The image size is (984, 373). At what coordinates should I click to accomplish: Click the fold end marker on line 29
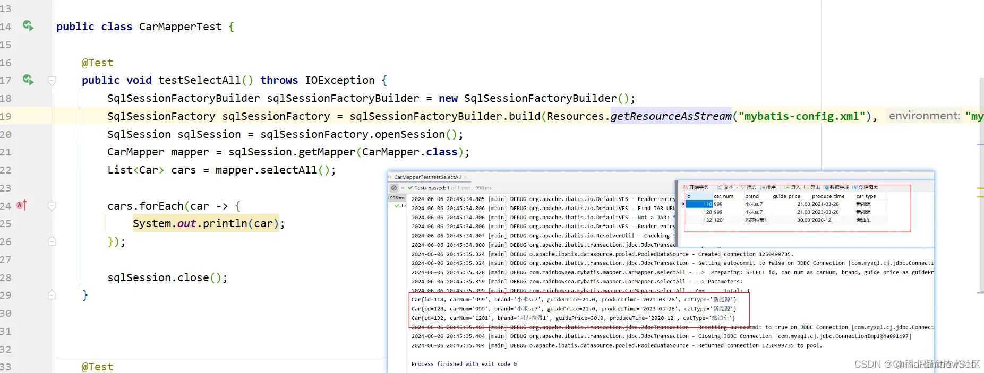coord(52,295)
